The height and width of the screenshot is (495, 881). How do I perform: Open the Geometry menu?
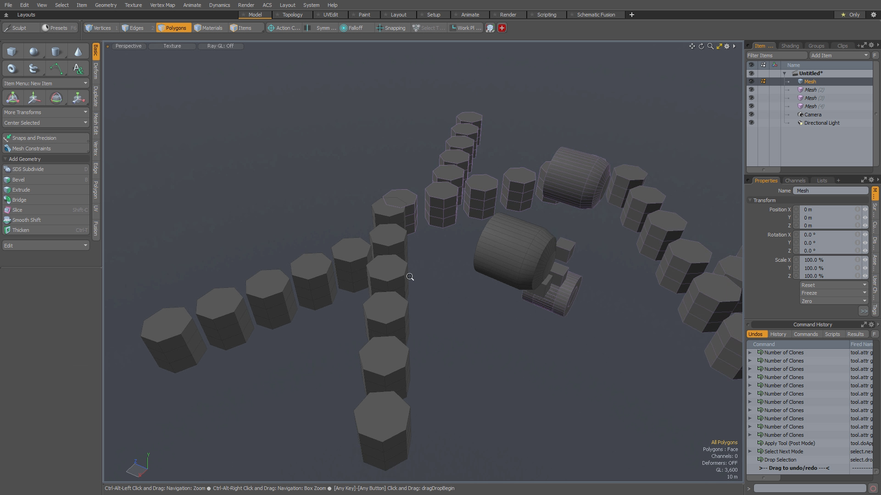click(x=106, y=5)
